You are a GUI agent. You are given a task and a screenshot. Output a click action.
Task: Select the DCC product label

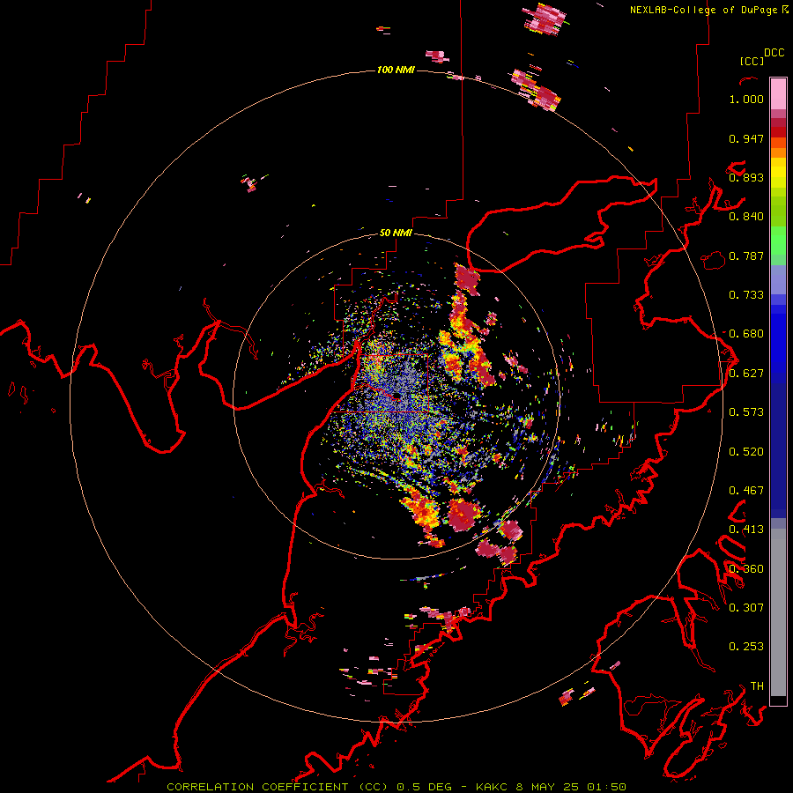774,53
